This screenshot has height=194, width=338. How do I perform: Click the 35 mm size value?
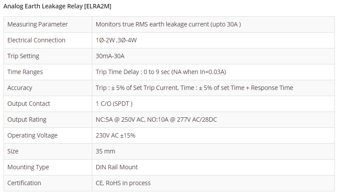pyautogui.click(x=105, y=151)
